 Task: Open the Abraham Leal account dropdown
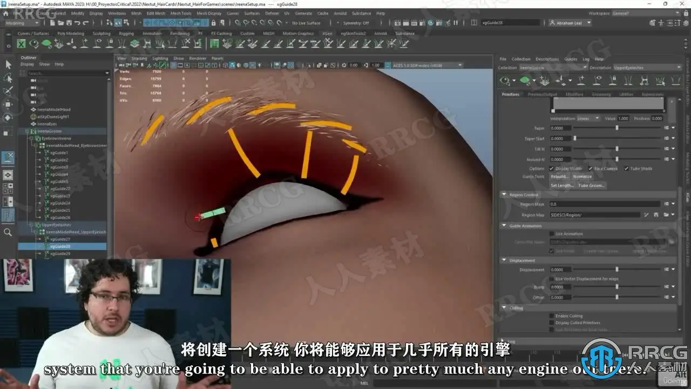point(570,23)
